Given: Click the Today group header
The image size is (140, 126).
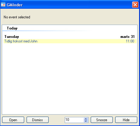Looking at the screenshot, I should (12, 28).
